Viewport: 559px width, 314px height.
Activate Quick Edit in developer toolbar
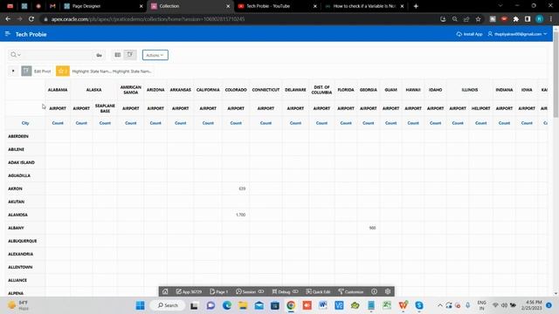pyautogui.click(x=318, y=291)
